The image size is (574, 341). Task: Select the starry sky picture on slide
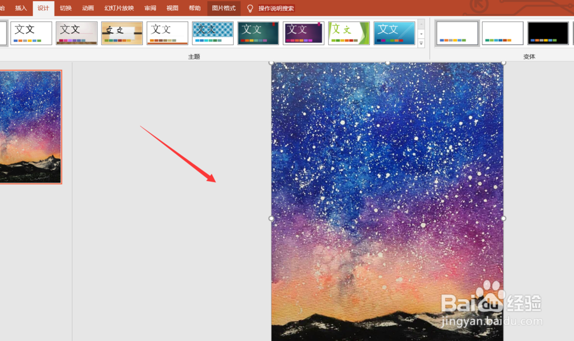[x=387, y=201]
